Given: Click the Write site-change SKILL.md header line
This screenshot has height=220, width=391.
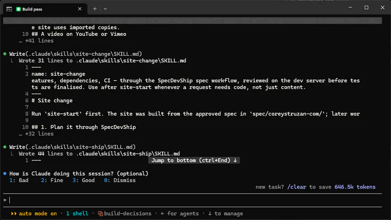Looking at the screenshot, I should click(75, 54).
